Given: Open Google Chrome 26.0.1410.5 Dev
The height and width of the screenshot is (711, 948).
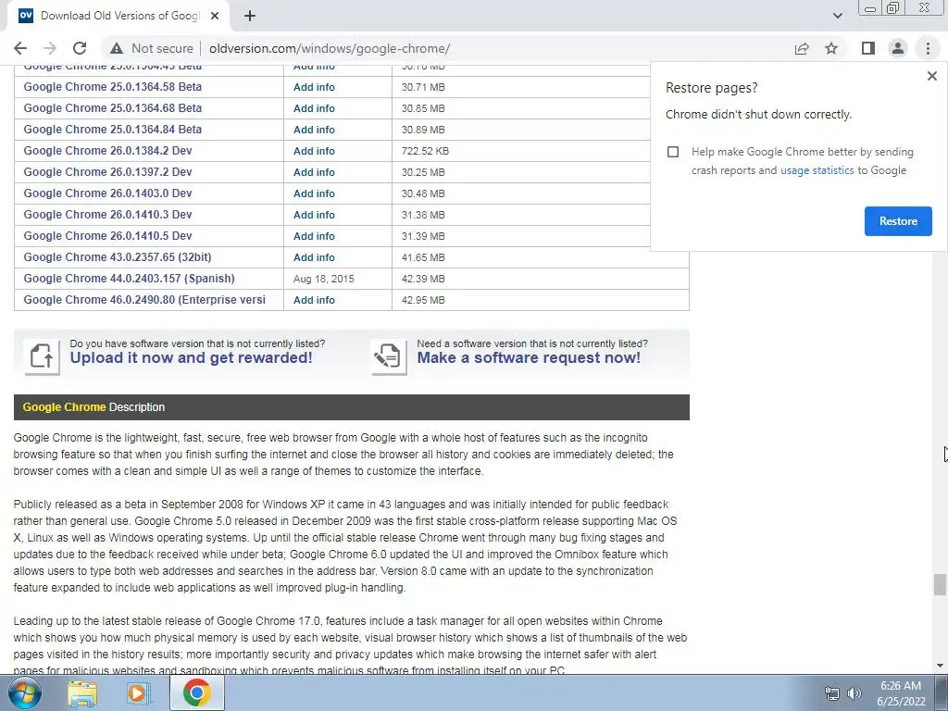Looking at the screenshot, I should pyautogui.click(x=107, y=236).
